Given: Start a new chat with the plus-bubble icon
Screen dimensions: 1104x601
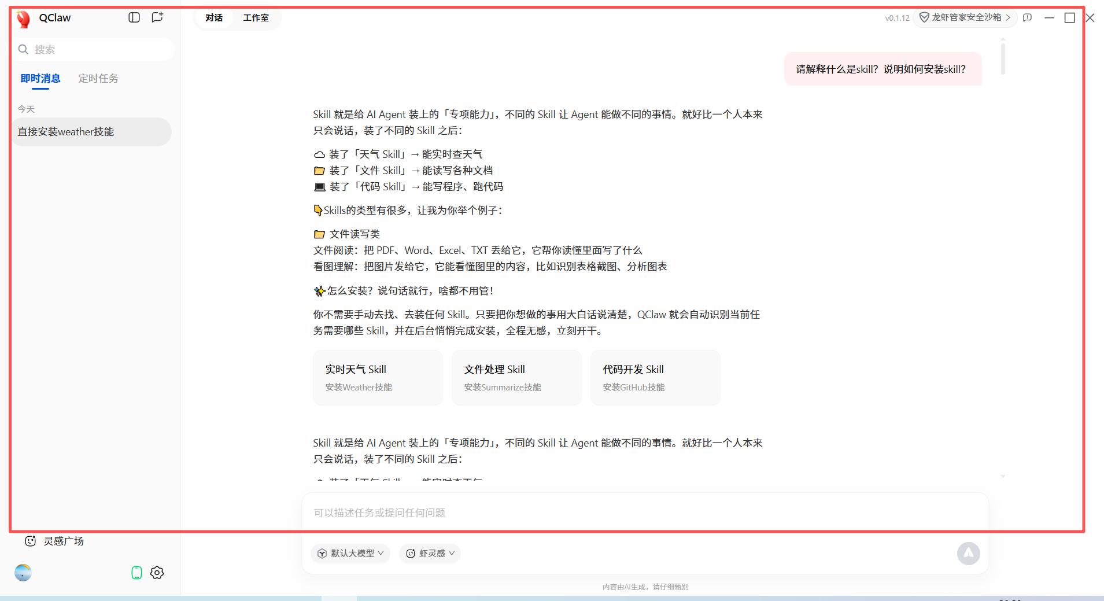Looking at the screenshot, I should coord(157,17).
